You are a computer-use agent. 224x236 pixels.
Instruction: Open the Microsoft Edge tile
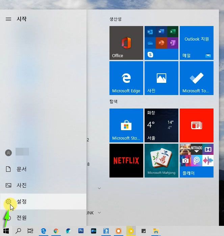(126, 78)
